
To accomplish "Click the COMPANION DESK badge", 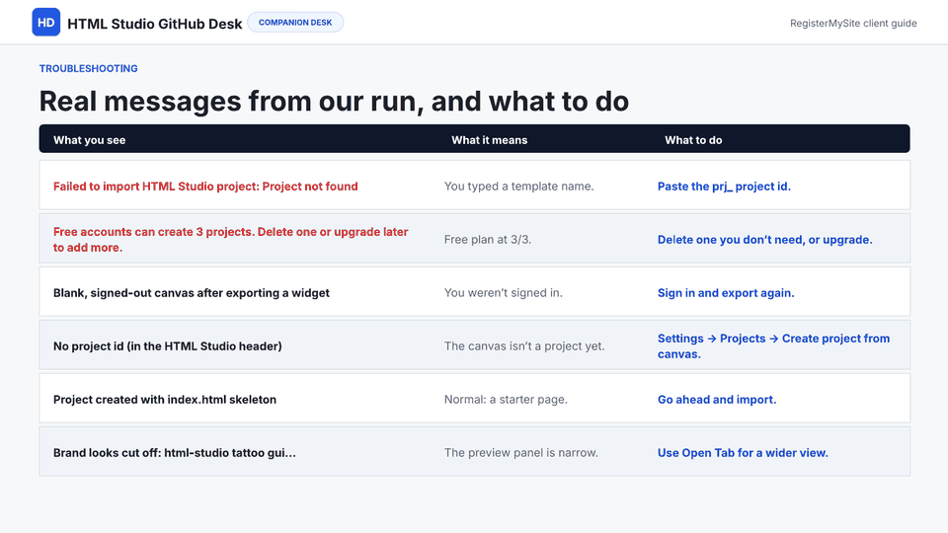I will (295, 23).
